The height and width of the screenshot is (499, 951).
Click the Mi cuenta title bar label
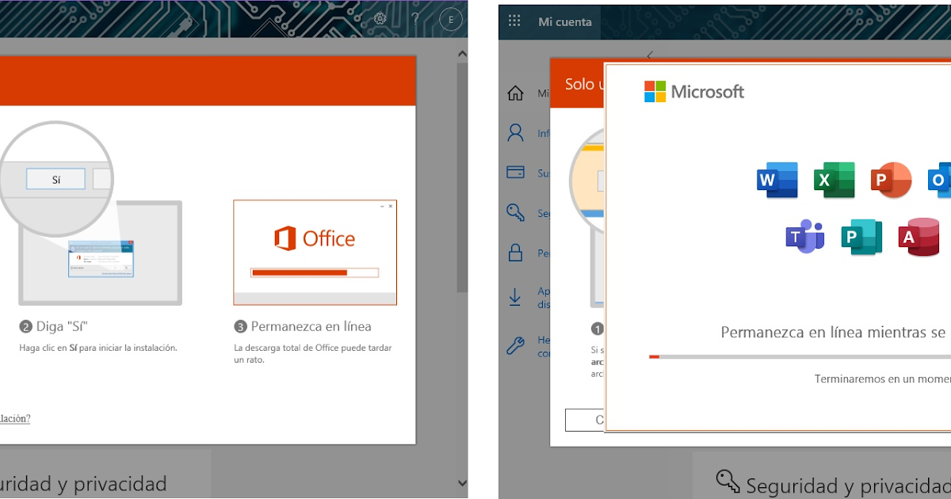(x=567, y=21)
